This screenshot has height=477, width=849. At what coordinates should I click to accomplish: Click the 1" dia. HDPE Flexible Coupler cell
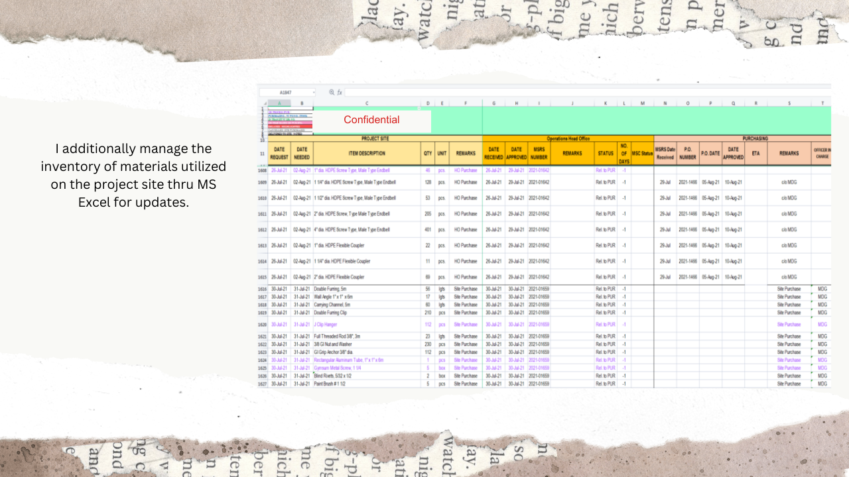click(x=367, y=246)
